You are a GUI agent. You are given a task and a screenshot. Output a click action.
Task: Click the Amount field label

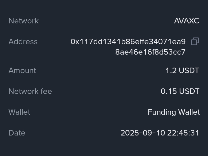click(x=22, y=70)
